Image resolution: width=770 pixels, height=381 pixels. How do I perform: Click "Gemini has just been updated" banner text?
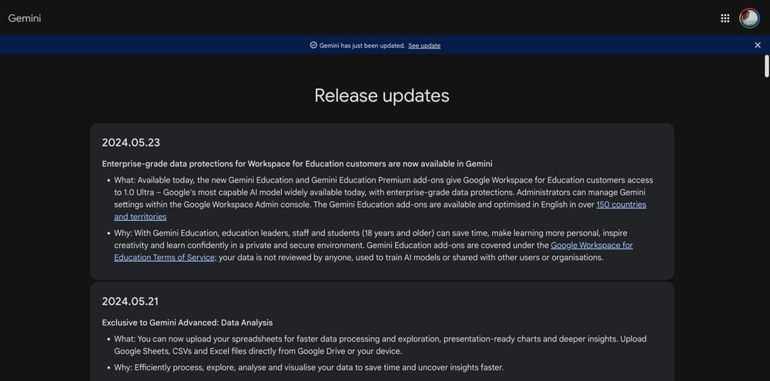362,45
